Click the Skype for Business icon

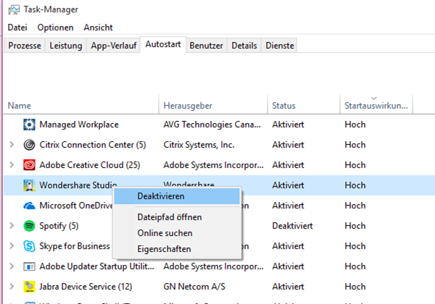(29, 246)
